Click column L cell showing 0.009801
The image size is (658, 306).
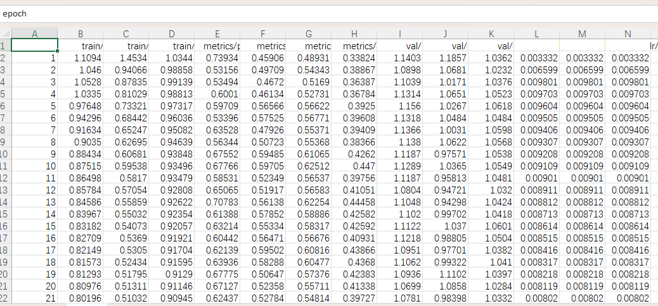537,82
